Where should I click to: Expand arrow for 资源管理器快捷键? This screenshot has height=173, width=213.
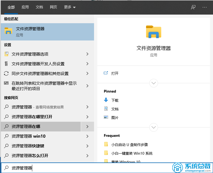coord(88,146)
